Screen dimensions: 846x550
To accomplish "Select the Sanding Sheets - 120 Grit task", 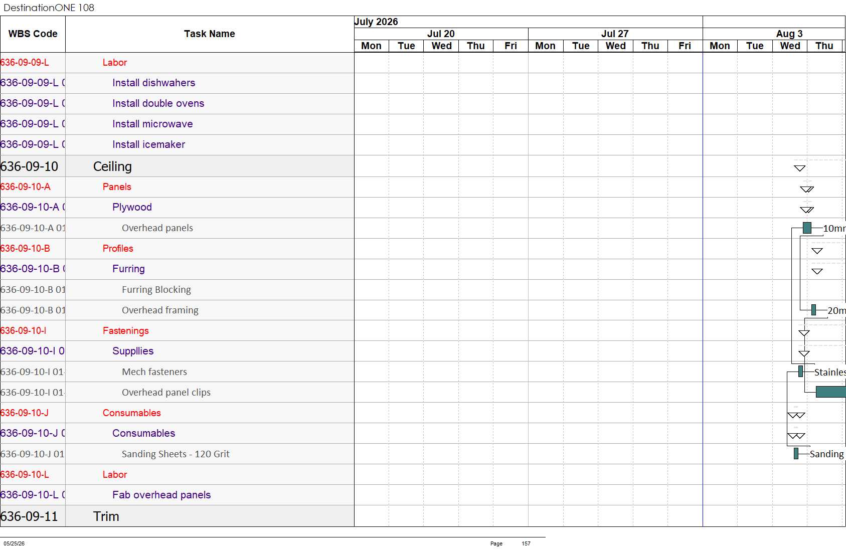I will (177, 454).
